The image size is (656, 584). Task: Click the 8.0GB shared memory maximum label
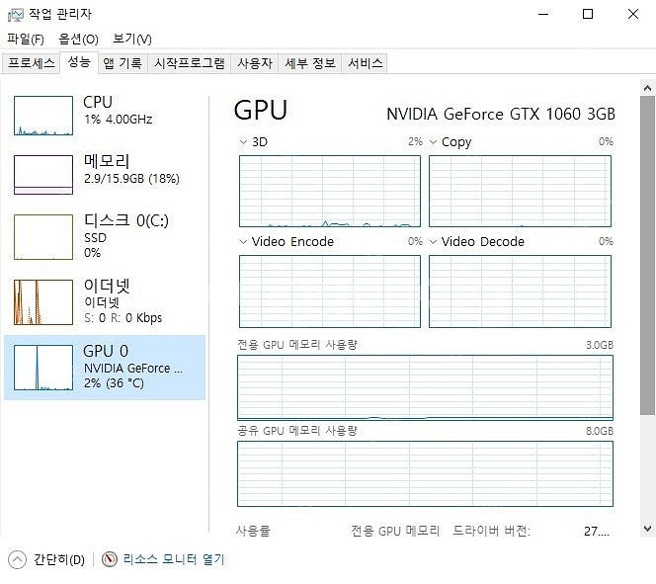coord(600,431)
